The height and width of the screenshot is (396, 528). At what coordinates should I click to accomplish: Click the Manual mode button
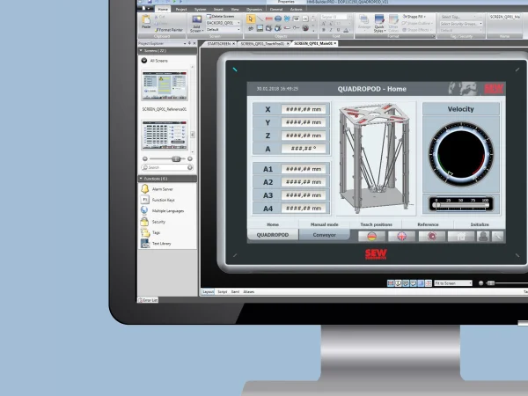[x=324, y=224]
